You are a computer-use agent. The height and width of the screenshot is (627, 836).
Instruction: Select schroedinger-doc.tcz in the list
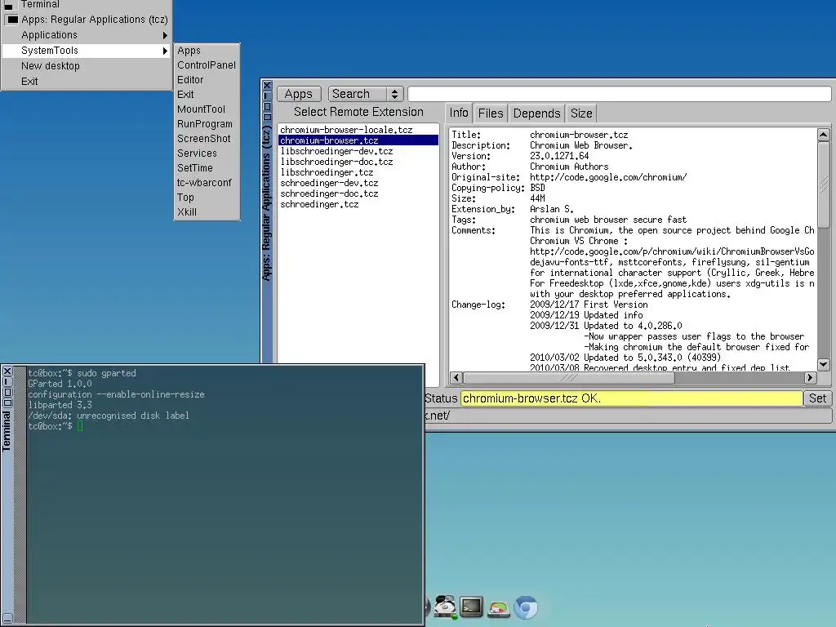[x=358, y=193]
